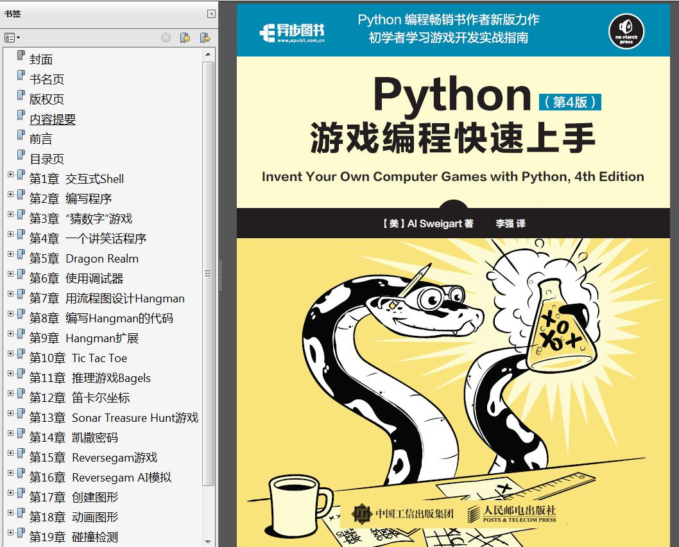Expand the 第1章 交互式Shell bookmark
This screenshot has height=547, width=679.
pyautogui.click(x=11, y=175)
